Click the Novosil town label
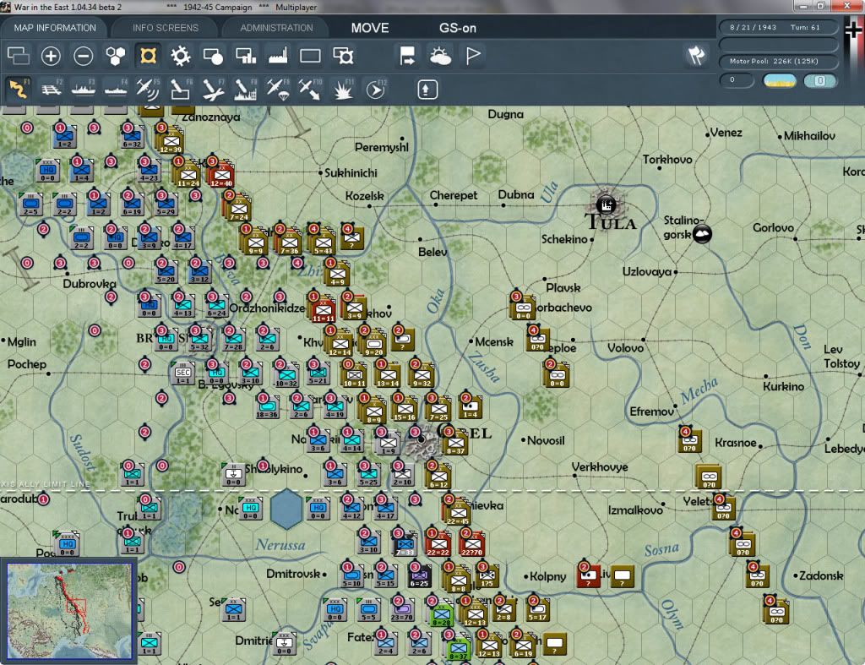 546,440
